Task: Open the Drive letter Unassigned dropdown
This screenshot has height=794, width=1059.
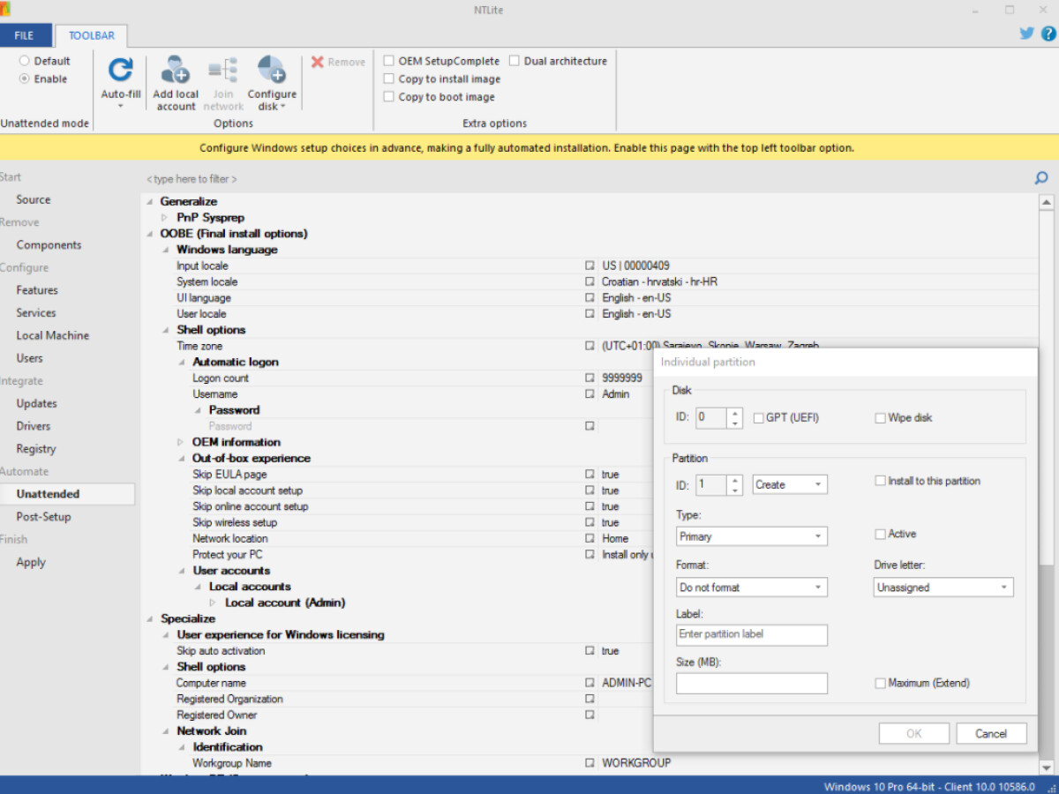Action: pos(943,588)
